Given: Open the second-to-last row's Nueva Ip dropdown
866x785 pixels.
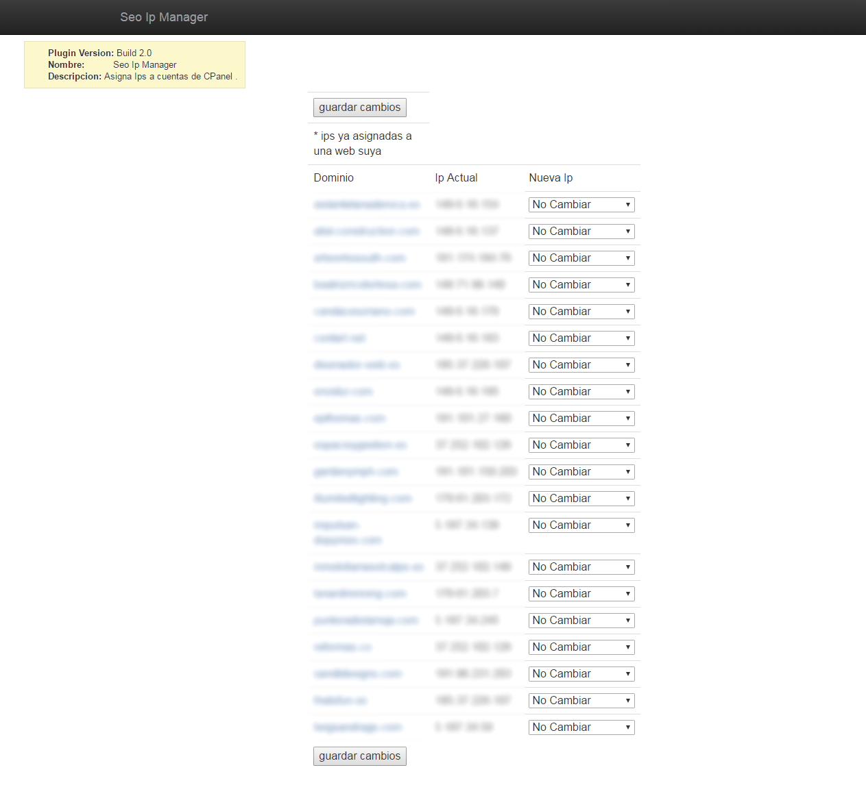Looking at the screenshot, I should pos(581,701).
